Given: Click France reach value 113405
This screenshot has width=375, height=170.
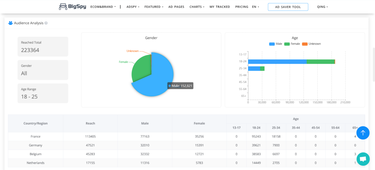Looking at the screenshot, I should (x=90, y=137).
